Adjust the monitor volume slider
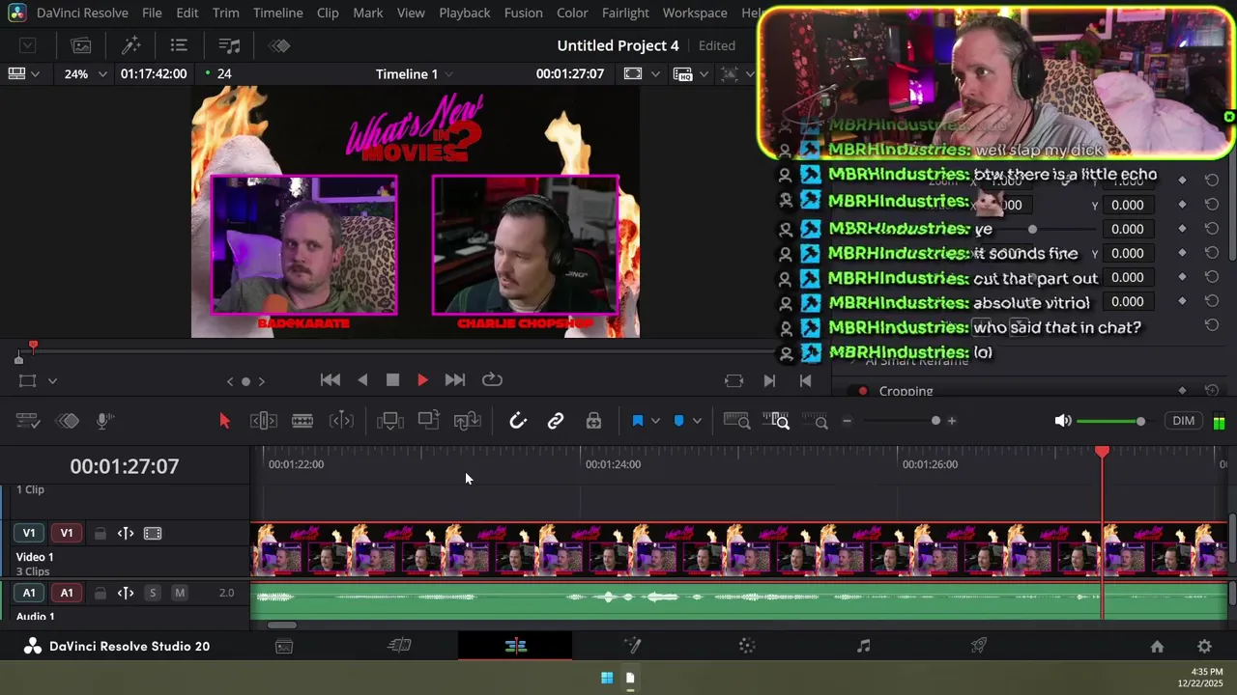This screenshot has width=1237, height=695. (x=1110, y=421)
